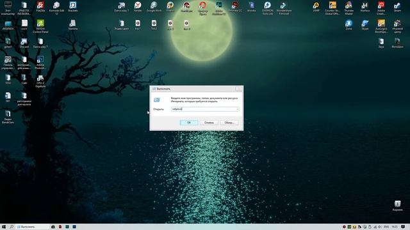Open the Run command history dropdown arrow
The width and height of the screenshot is (410, 230).
point(237,109)
